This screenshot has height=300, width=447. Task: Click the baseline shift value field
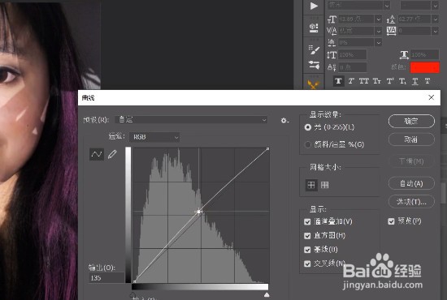(x=353, y=67)
